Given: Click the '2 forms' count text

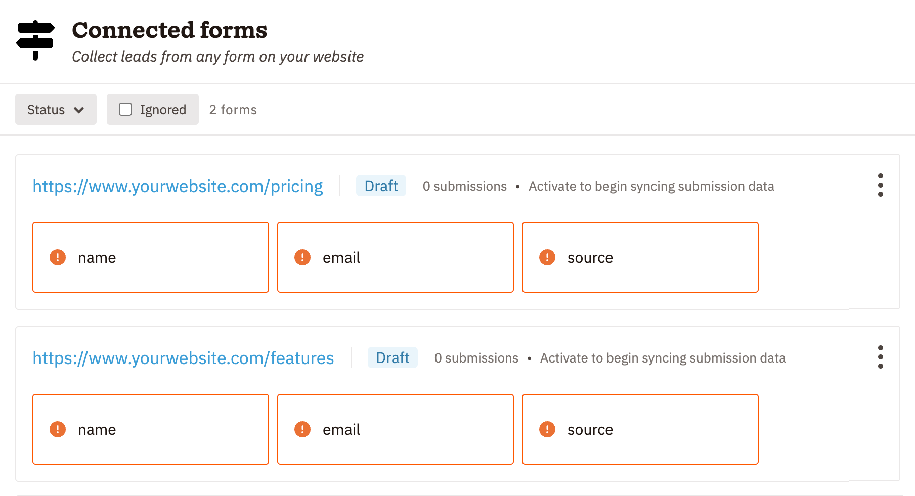Looking at the screenshot, I should click(x=233, y=110).
